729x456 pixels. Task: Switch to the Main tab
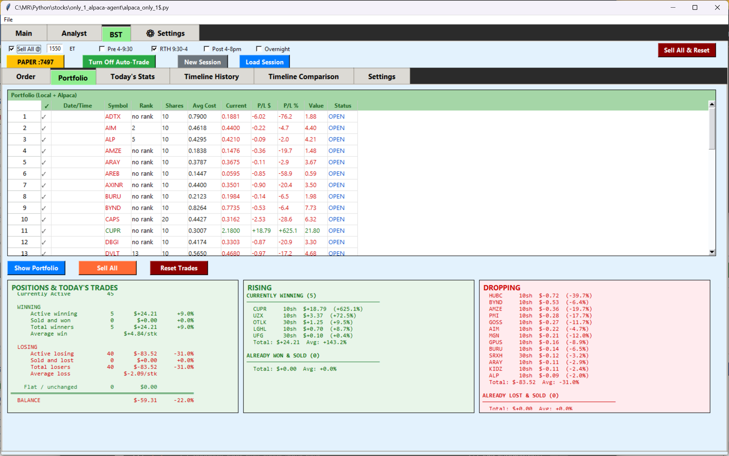(24, 33)
